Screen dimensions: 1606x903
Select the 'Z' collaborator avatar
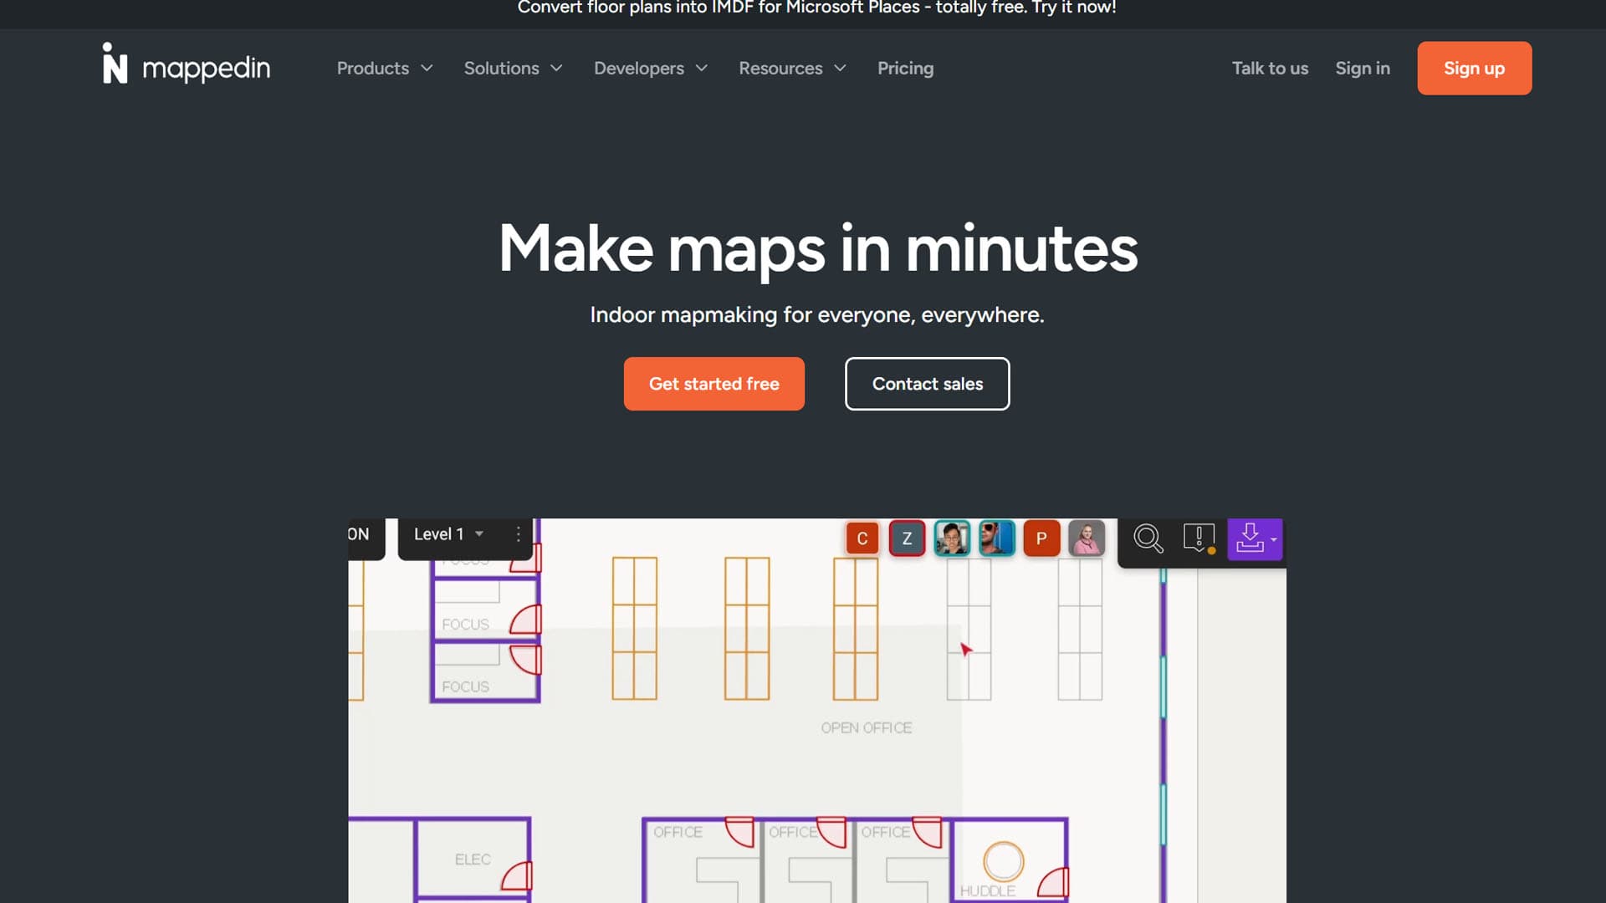point(907,538)
